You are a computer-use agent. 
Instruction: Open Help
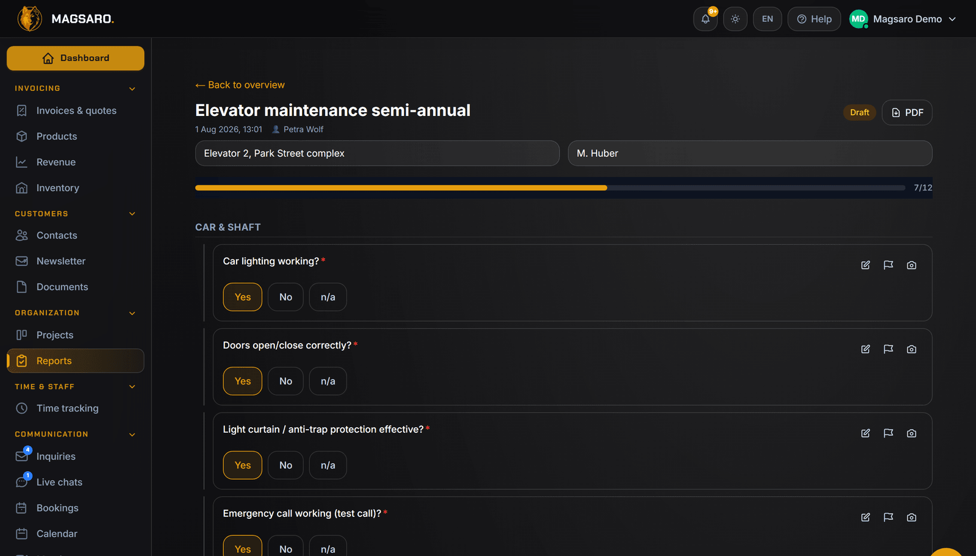click(x=814, y=19)
